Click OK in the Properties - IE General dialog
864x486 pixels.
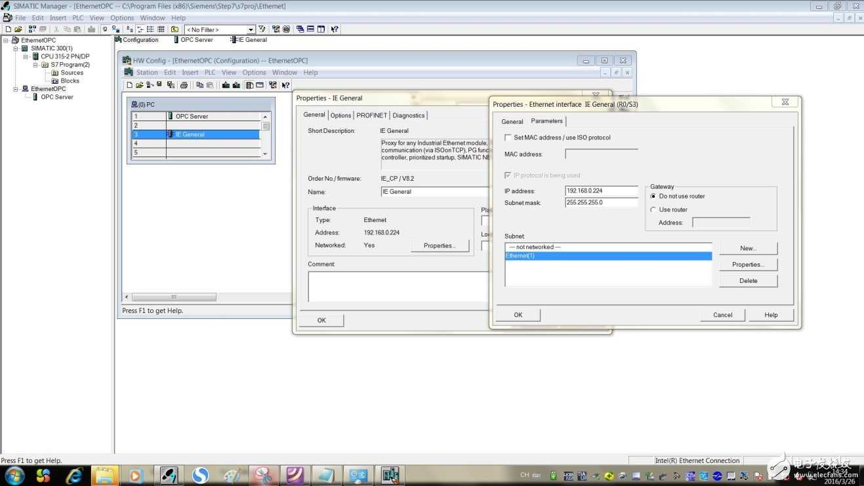pos(321,320)
